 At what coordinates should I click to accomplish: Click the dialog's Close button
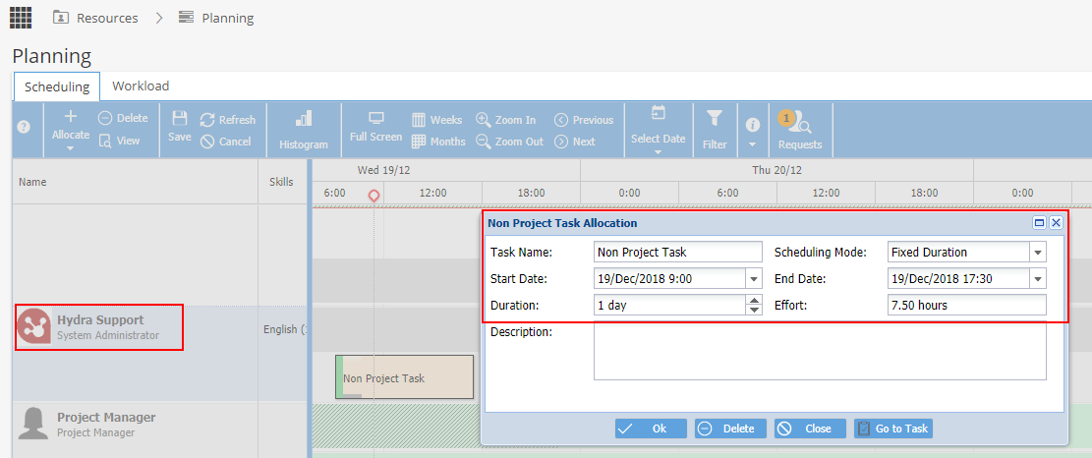pyautogui.click(x=811, y=429)
